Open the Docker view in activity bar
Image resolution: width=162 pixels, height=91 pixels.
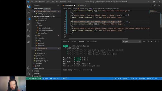pos(29,42)
